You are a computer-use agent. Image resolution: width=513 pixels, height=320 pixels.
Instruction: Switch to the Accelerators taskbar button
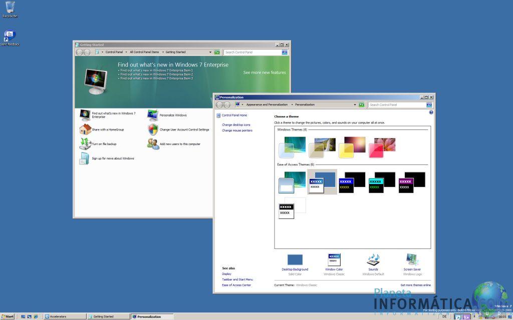point(65,316)
